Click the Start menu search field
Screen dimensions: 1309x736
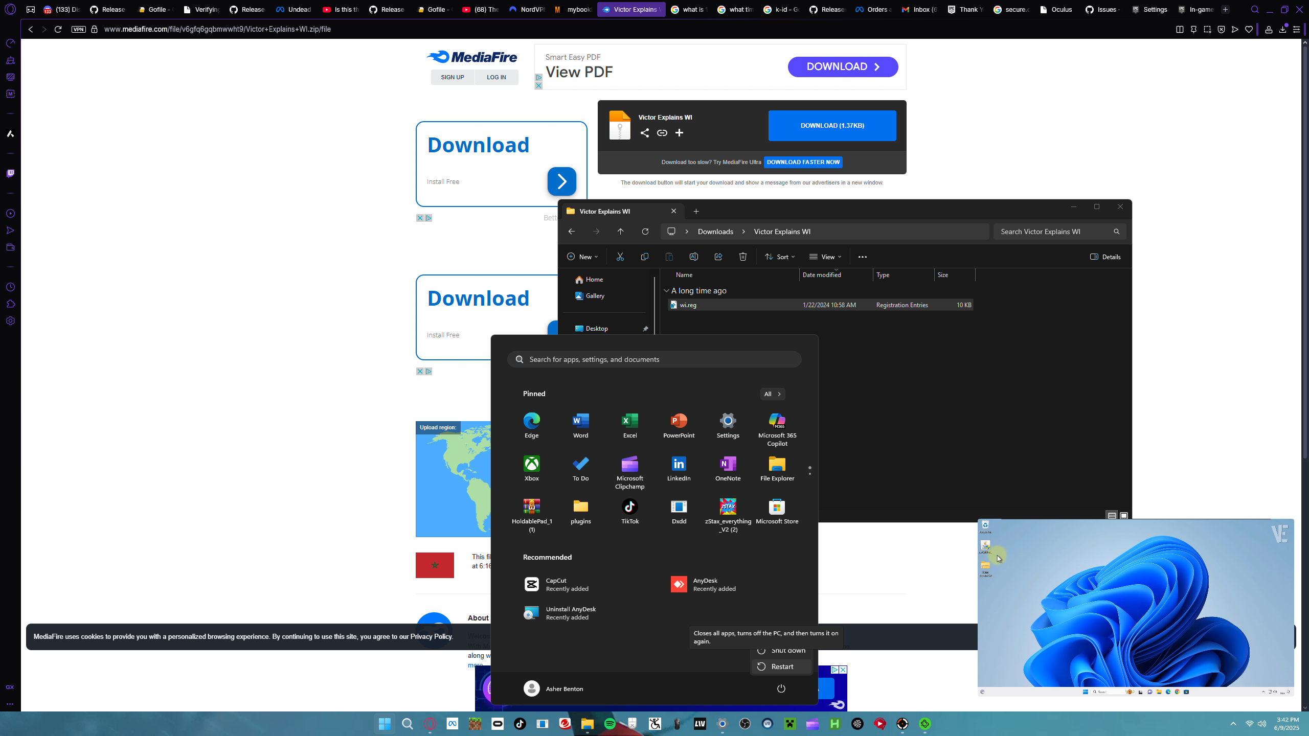[654, 359]
